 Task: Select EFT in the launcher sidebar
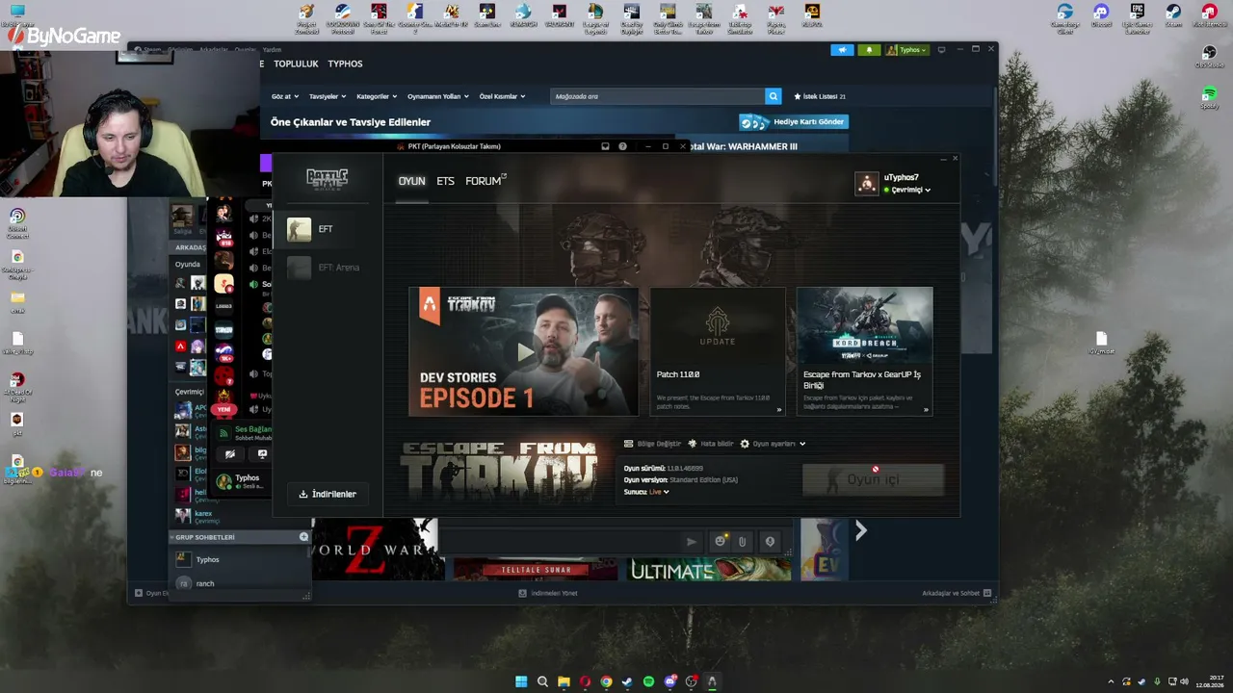click(328, 229)
